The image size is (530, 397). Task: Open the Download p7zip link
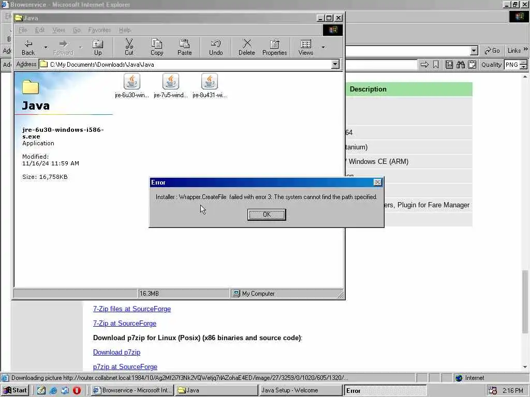tap(116, 353)
